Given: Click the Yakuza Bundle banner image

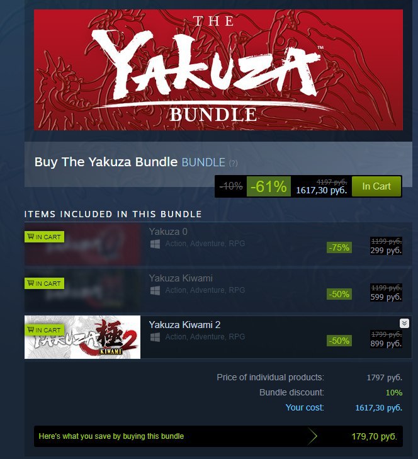Looking at the screenshot, I should point(218,70).
